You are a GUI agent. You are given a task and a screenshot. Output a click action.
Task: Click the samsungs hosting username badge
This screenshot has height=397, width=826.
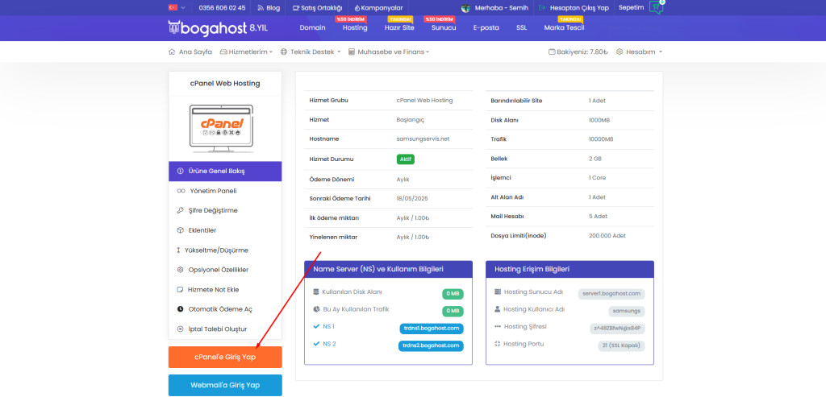point(626,312)
